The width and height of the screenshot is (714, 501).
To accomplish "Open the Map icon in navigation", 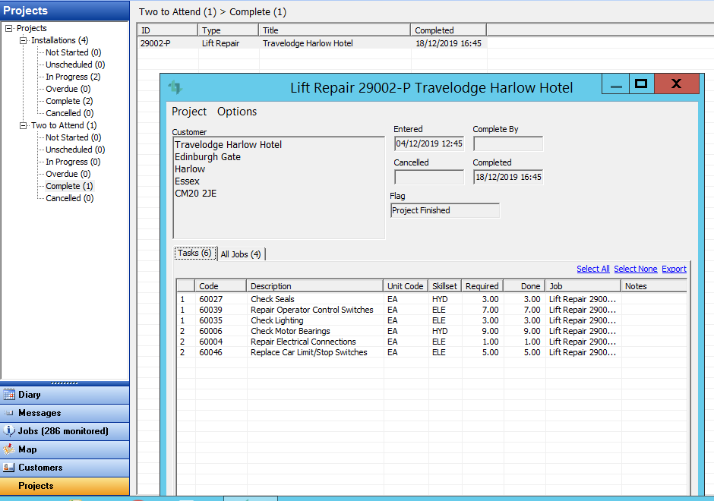I will click(9, 449).
